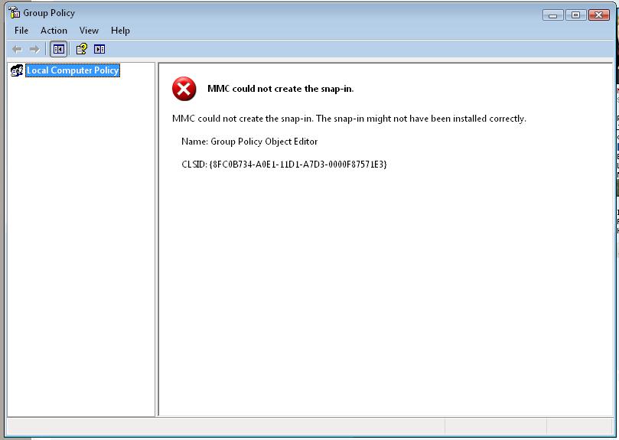This screenshot has width=619, height=440.
Task: Close the Group Policy window
Action: [x=599, y=15]
